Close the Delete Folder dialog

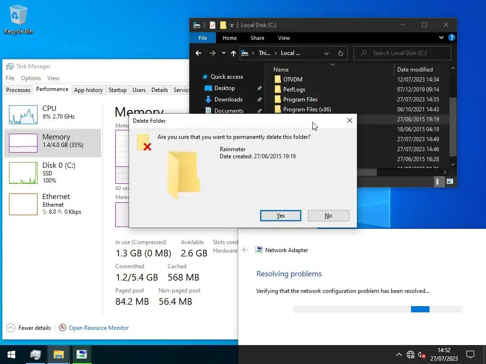tap(350, 120)
